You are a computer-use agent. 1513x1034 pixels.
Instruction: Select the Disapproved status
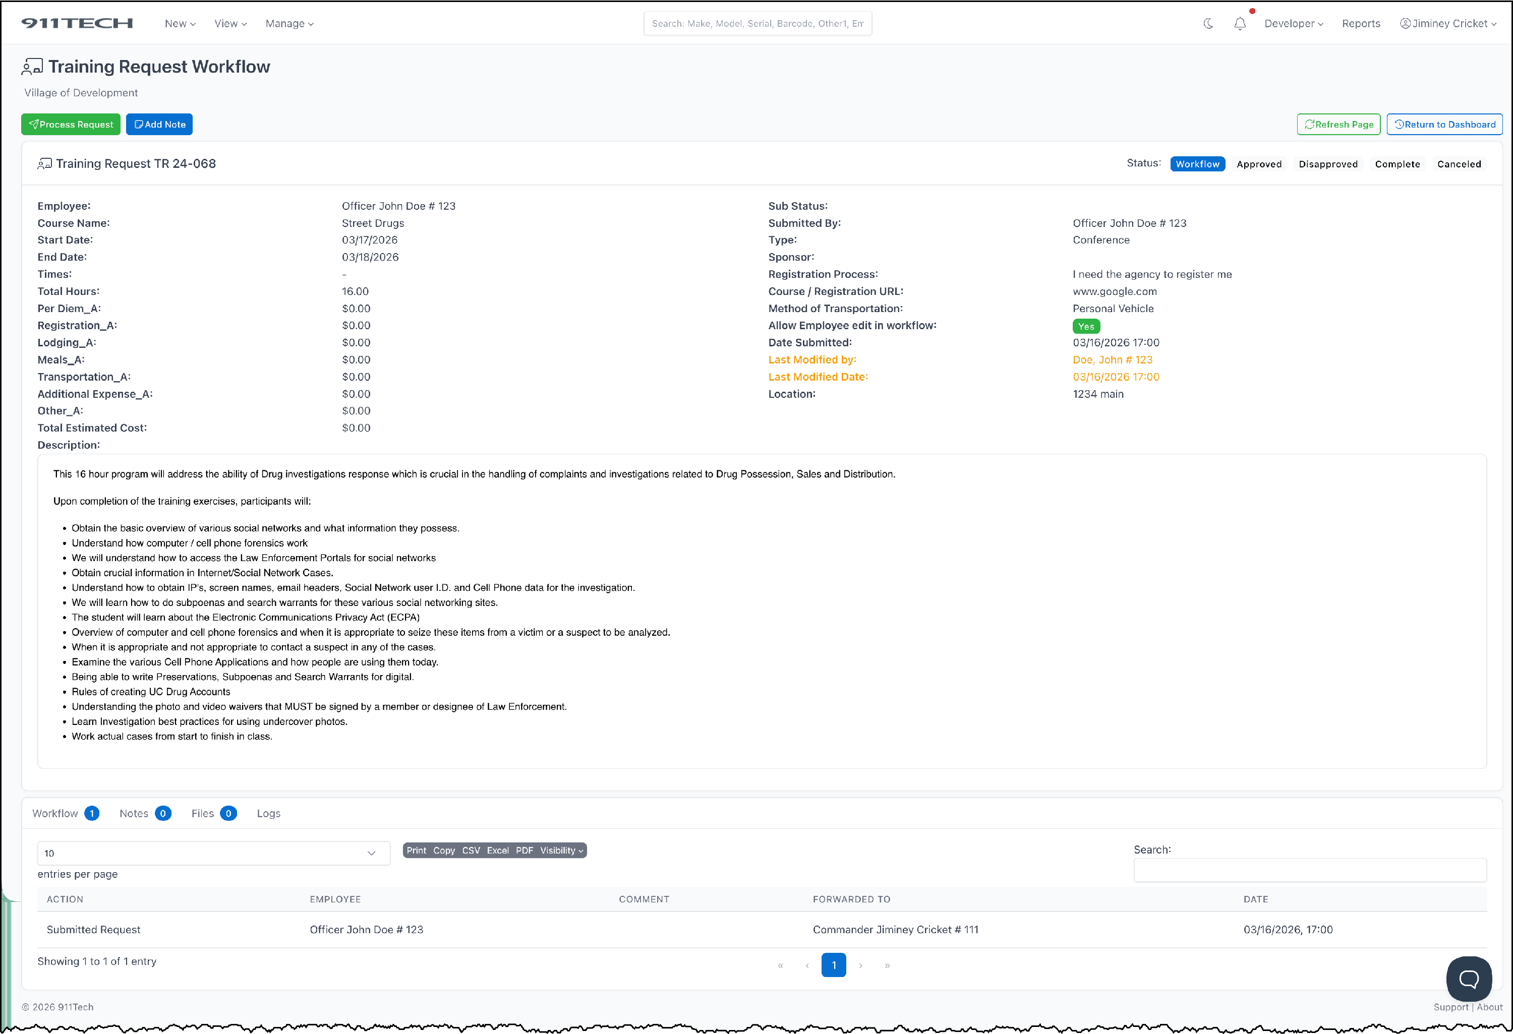tap(1327, 164)
